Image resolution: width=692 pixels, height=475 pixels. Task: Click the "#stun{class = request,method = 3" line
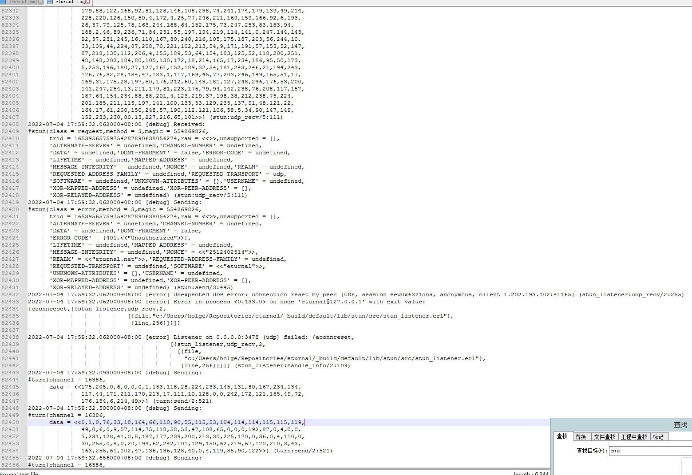point(118,131)
